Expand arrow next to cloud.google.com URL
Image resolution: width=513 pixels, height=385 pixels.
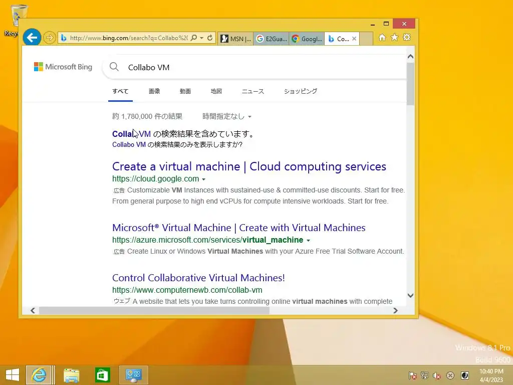(203, 179)
